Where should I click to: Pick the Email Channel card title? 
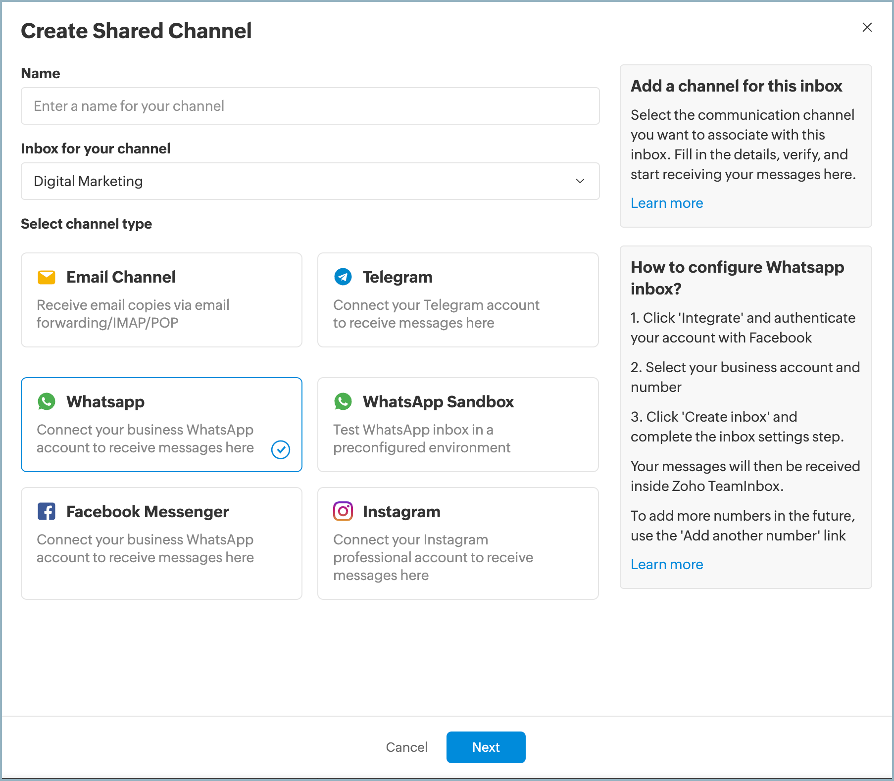[x=121, y=277]
